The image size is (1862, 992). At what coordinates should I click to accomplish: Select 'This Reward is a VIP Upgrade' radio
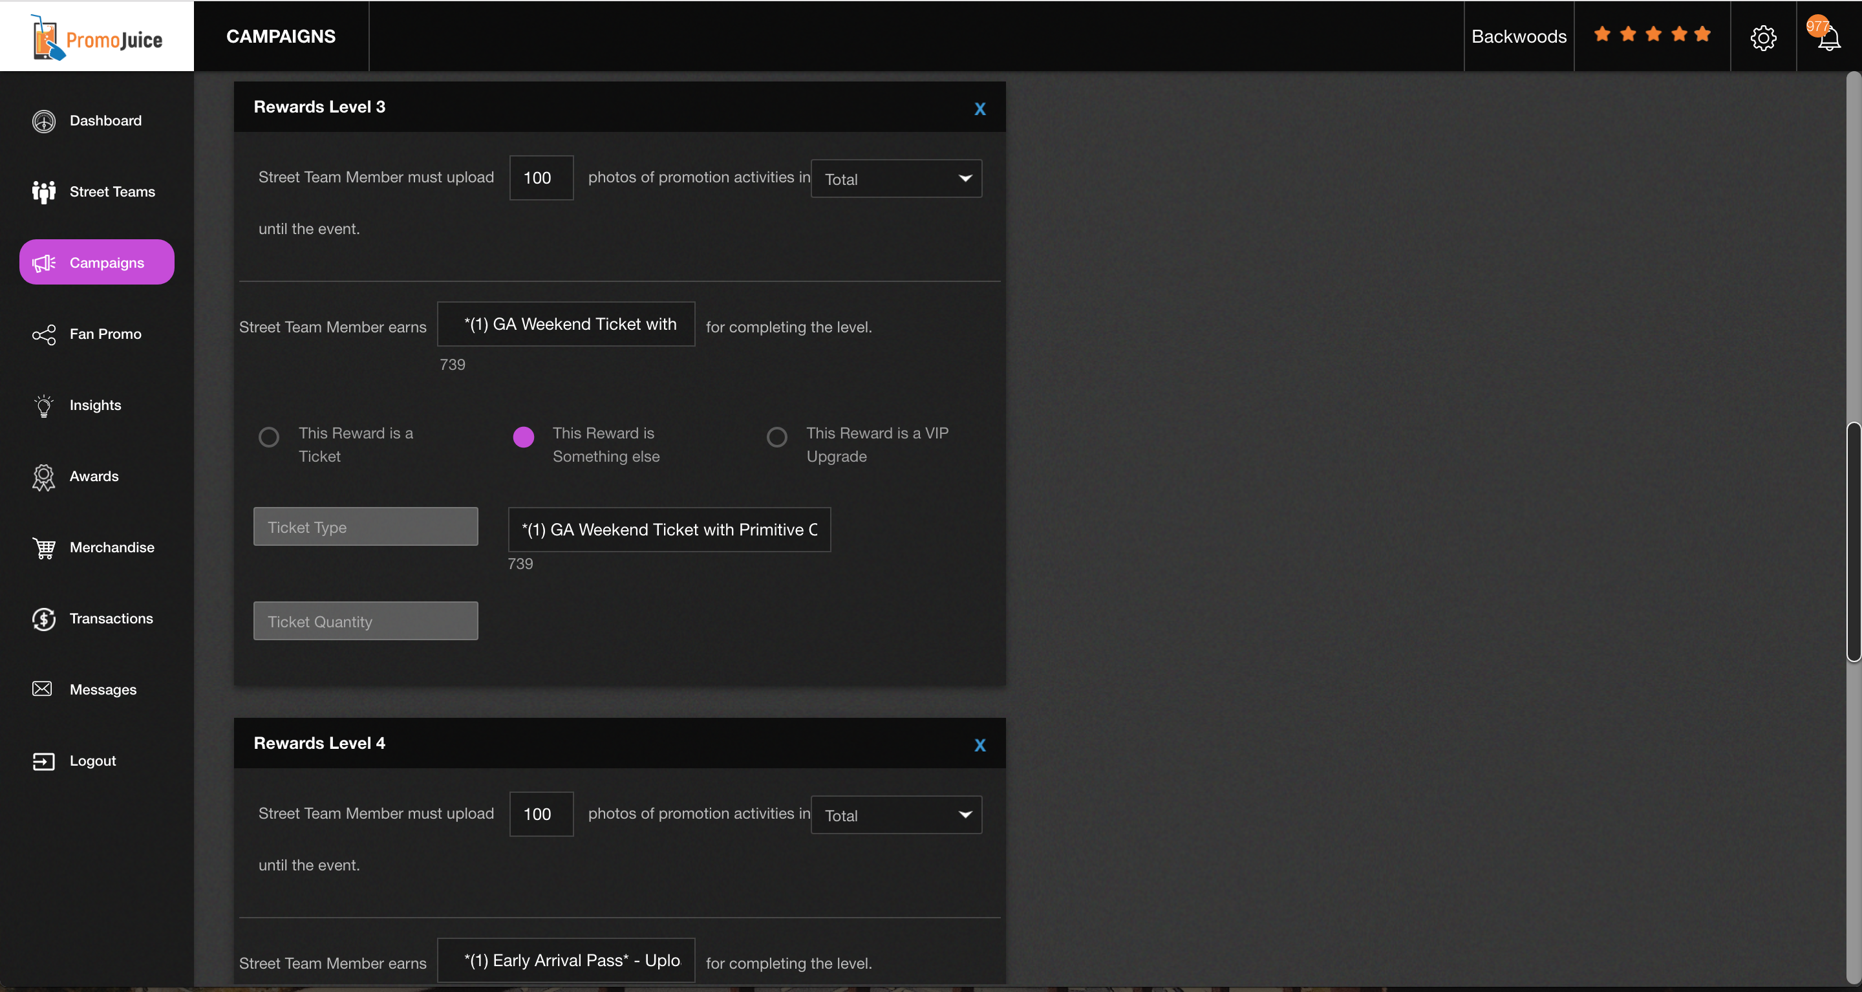[777, 437]
